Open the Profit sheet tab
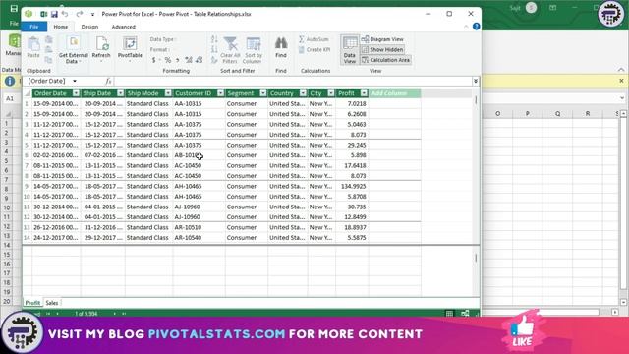629x354 pixels. coord(32,303)
